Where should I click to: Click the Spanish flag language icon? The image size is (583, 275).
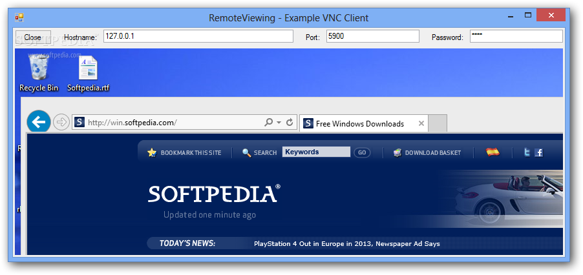tap(493, 152)
